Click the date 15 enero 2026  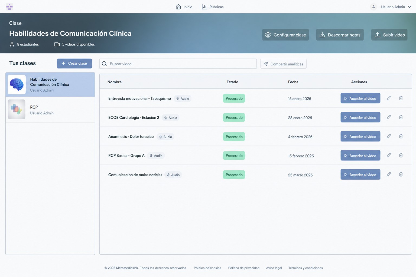click(x=300, y=99)
